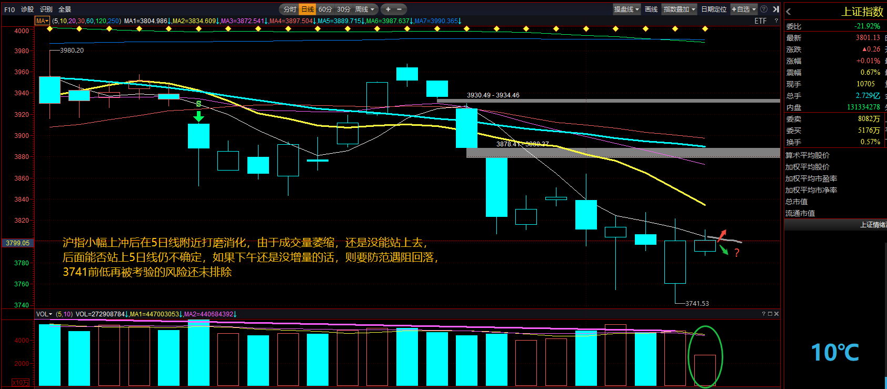The image size is (887, 389).
Task: Select the 加权平均市盈率 row
Action: click(x=811, y=178)
